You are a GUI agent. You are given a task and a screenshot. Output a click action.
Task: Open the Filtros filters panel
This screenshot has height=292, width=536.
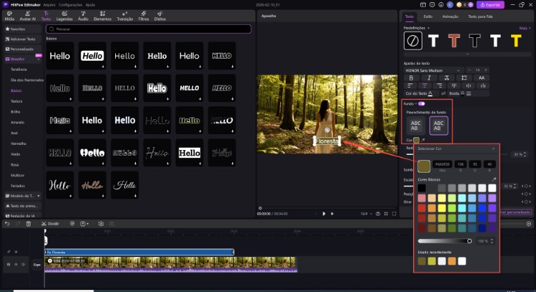pos(144,15)
